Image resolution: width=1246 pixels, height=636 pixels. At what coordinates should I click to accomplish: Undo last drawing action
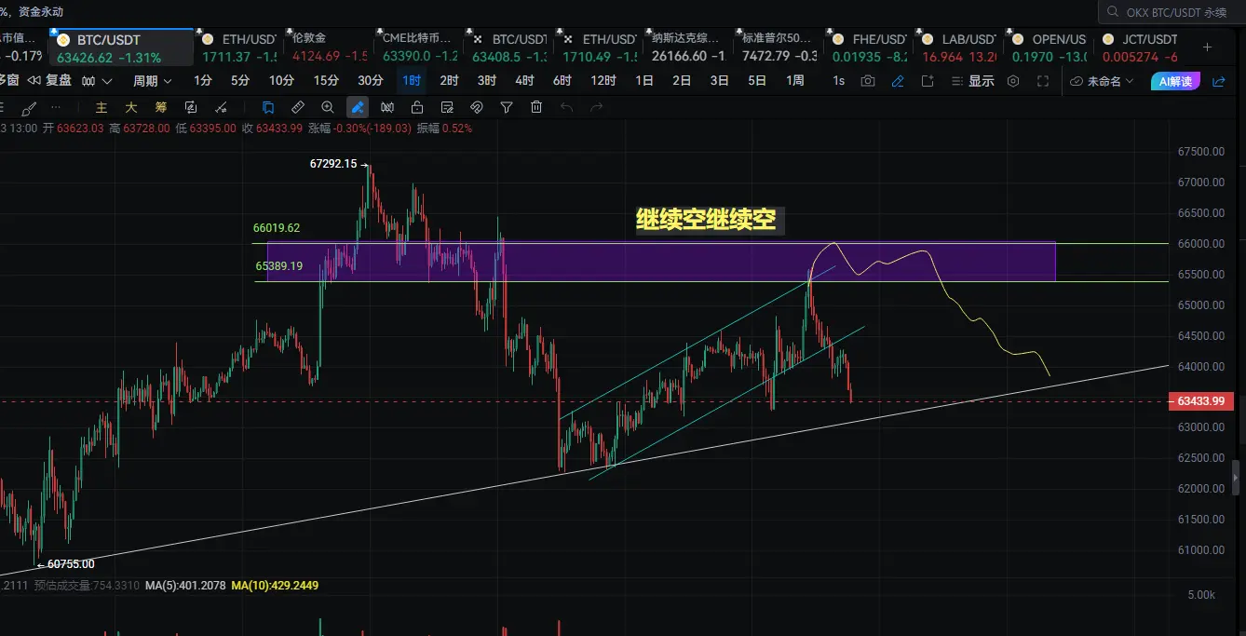(566, 107)
